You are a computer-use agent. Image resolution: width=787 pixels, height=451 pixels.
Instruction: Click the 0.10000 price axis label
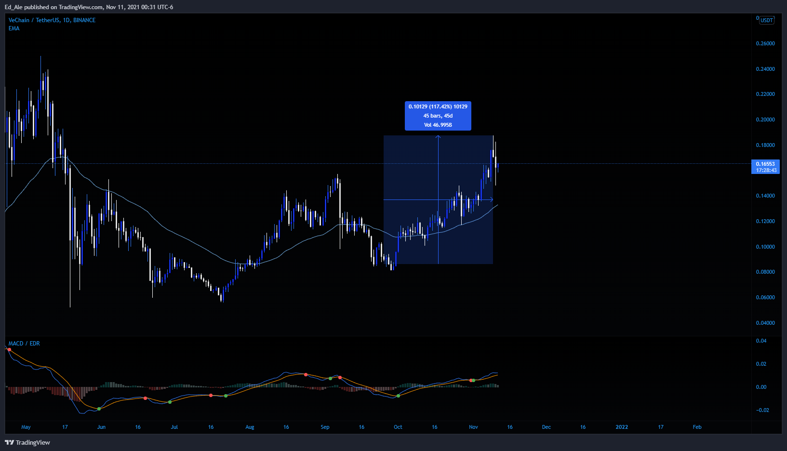point(765,247)
